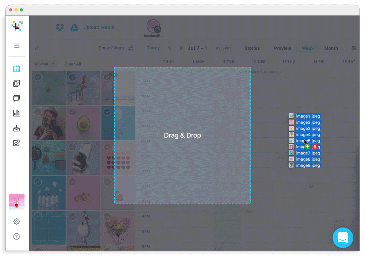Select checkmark on woman in red swimsuit photo

pos(72,77)
